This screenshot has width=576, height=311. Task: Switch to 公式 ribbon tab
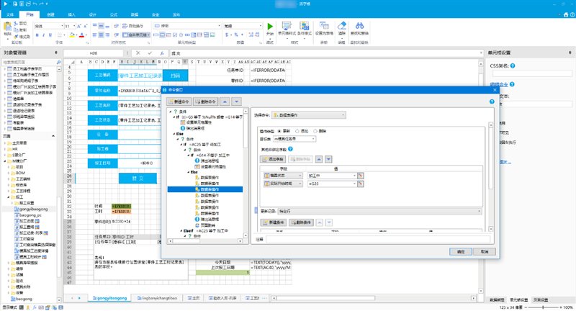tap(114, 14)
